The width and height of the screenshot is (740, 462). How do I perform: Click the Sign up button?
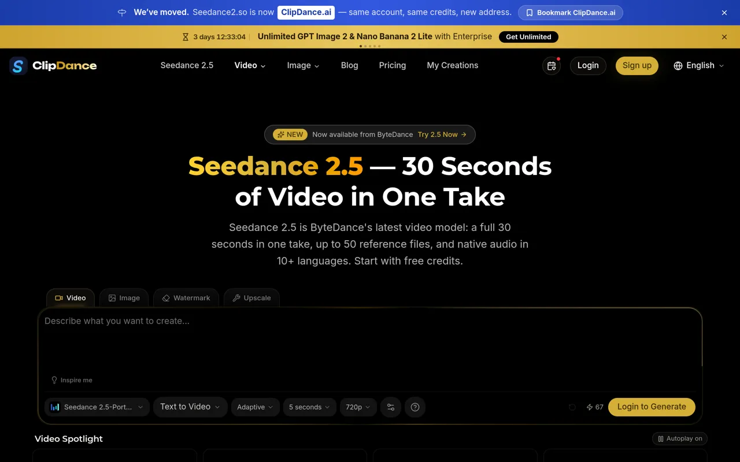pos(637,66)
